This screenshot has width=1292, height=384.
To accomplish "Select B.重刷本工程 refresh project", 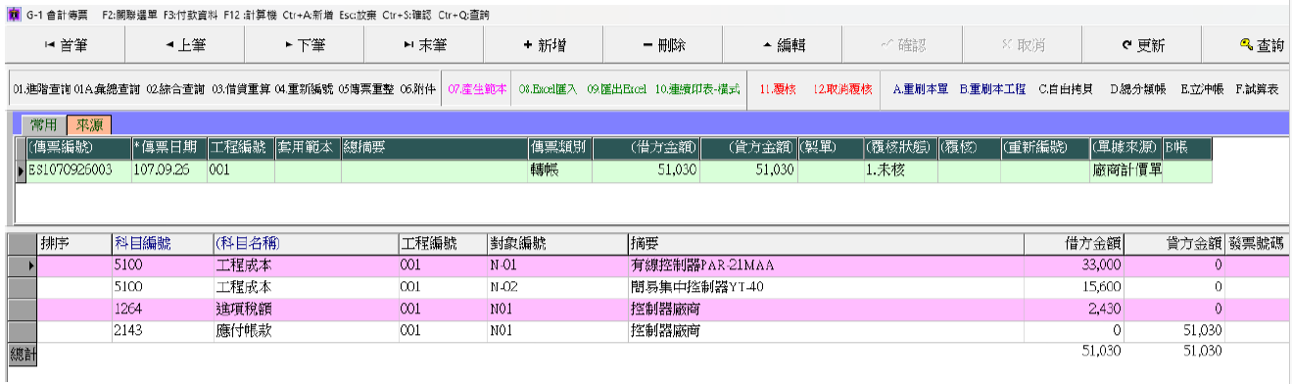I will coord(992,88).
